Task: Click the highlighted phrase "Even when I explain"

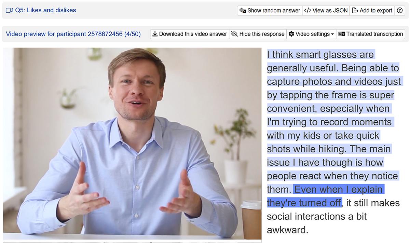Action: pyautogui.click(x=338, y=189)
